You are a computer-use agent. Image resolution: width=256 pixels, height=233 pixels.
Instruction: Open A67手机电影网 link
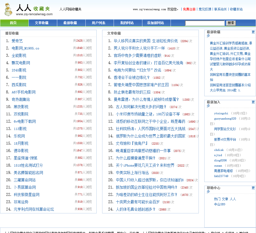click(x=24, y=92)
